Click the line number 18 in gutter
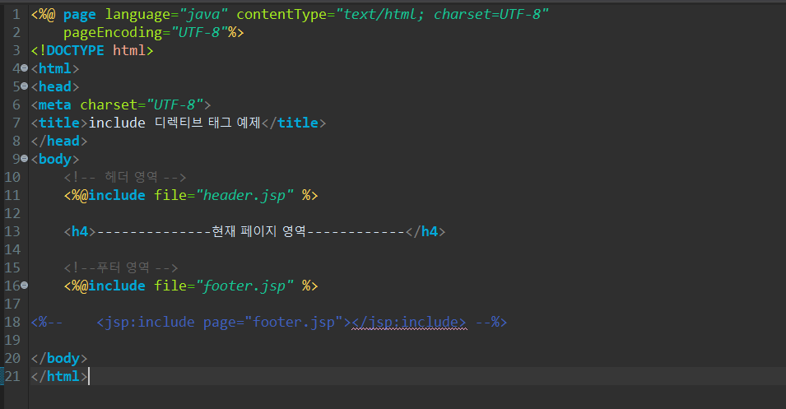Screen dimensions: 786x409 [12, 322]
